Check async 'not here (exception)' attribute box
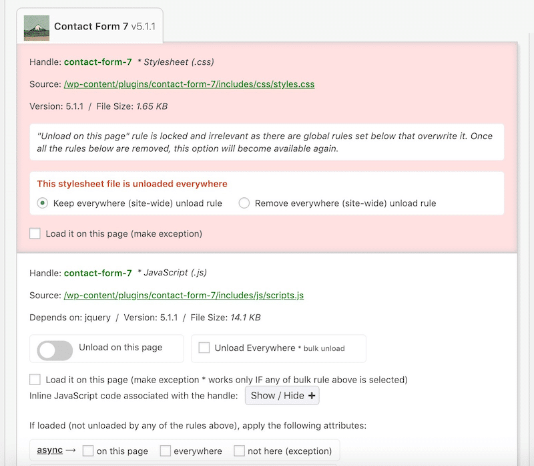Image resolution: width=534 pixels, height=466 pixels. [239, 451]
